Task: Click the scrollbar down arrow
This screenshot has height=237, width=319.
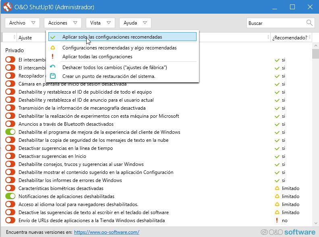Action: coord(315,223)
